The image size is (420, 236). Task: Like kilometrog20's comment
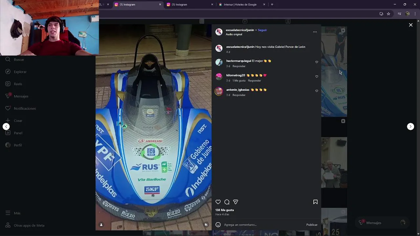317,76
